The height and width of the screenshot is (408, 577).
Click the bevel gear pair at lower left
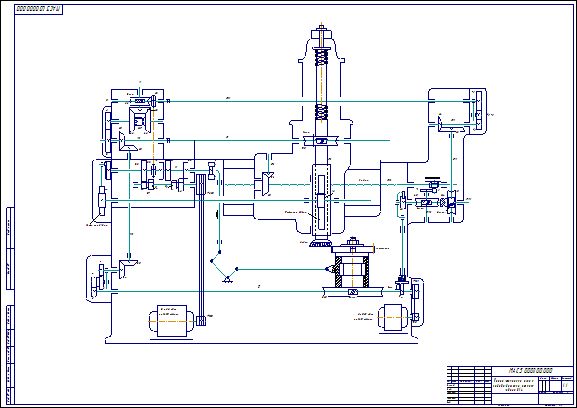[x=128, y=268]
